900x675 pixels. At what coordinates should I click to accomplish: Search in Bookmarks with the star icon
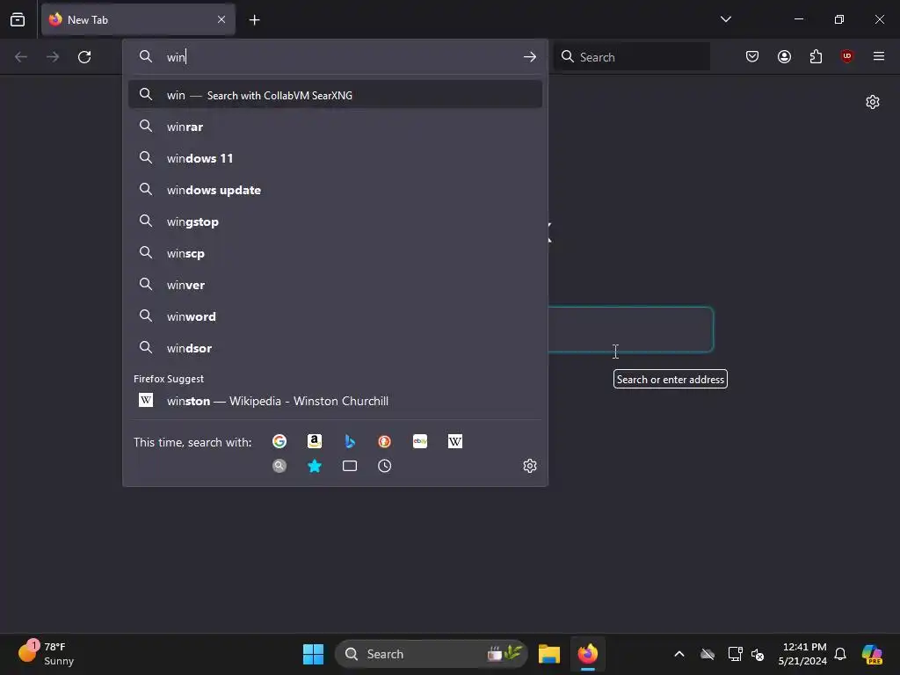315,466
